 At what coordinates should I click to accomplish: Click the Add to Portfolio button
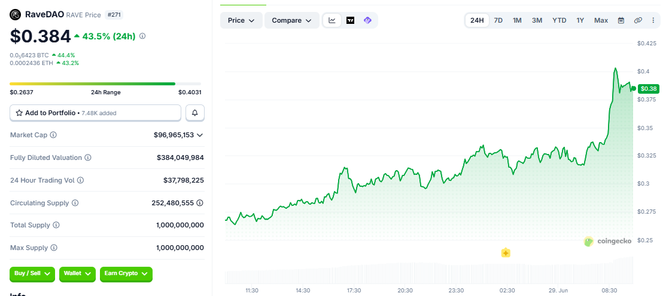(96, 113)
